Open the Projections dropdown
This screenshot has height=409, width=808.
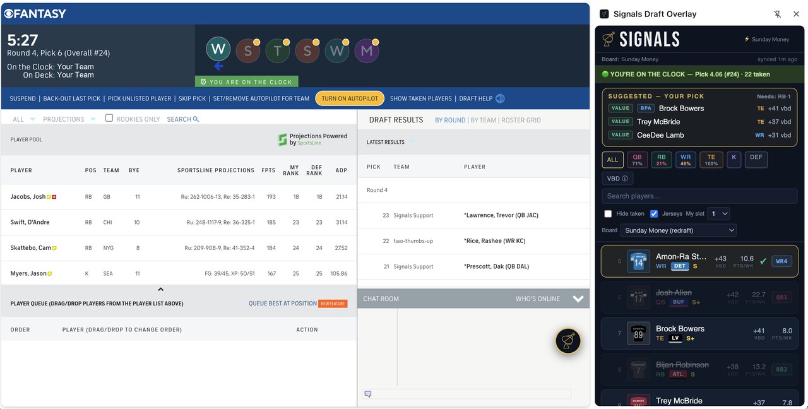click(69, 119)
